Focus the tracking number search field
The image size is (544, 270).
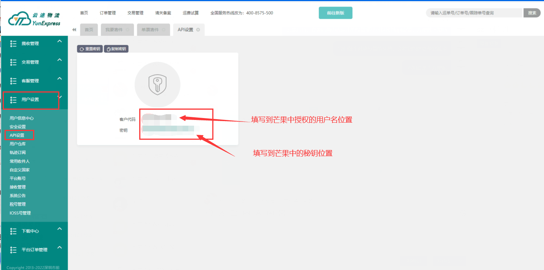coord(475,13)
